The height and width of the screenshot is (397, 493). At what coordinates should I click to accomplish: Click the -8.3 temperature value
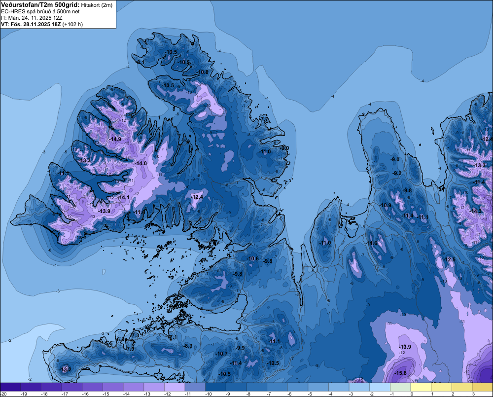tap(188, 346)
